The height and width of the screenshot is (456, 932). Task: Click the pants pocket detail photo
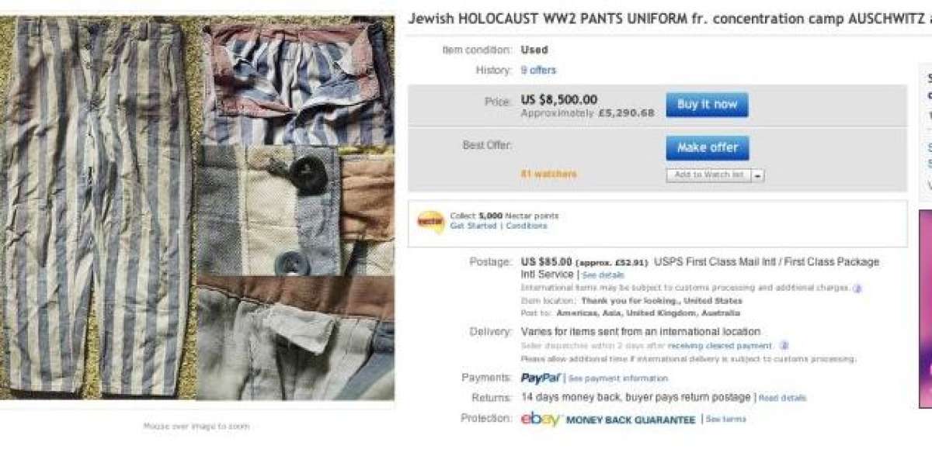coord(295,338)
